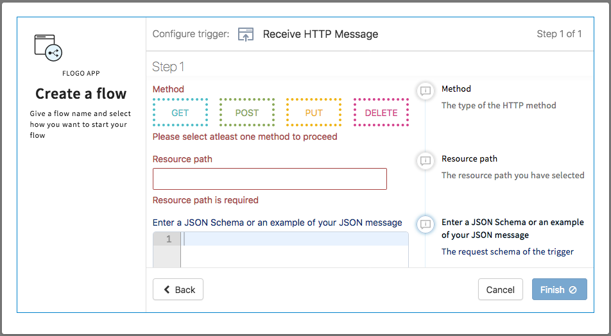Click the Back arrow chevron icon

coord(167,290)
